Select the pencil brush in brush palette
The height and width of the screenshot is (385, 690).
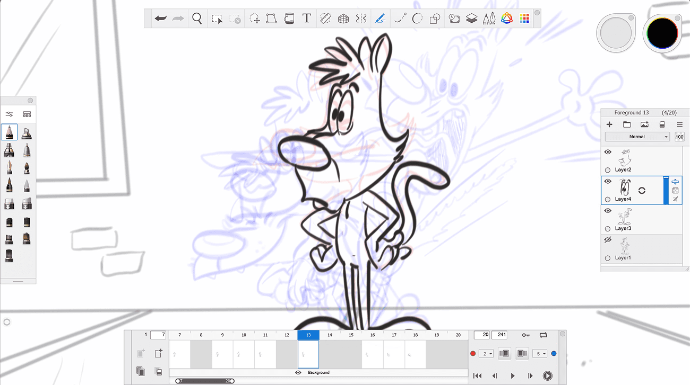[x=10, y=132]
